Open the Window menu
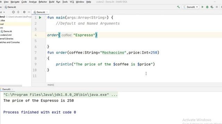 [x=80, y=2]
